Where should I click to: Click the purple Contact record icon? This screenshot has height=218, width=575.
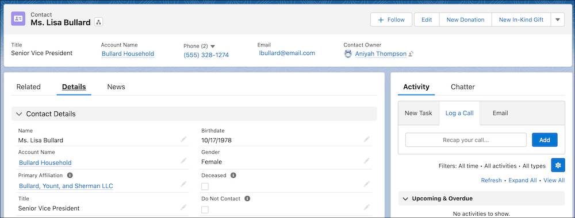tap(18, 19)
